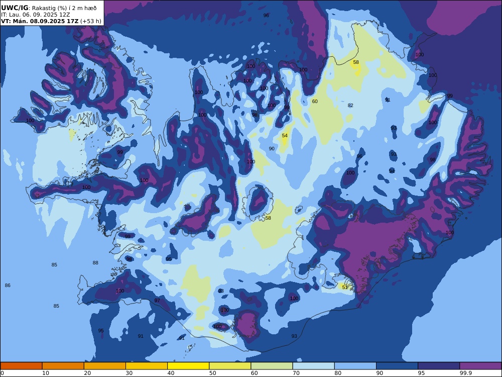Pick the indigo 95–99.9 legend swatch

click(439, 366)
